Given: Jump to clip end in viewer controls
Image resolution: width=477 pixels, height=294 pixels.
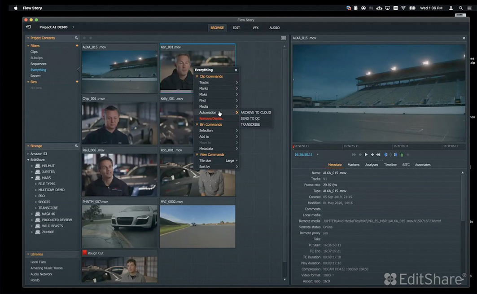Looking at the screenshot, I should coord(378,155).
